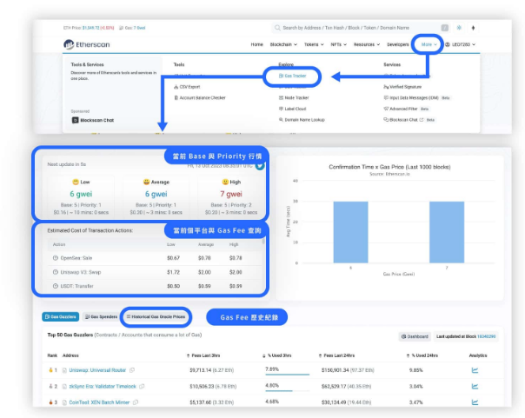Toggle the light/dark theme sun icon

click(x=459, y=28)
